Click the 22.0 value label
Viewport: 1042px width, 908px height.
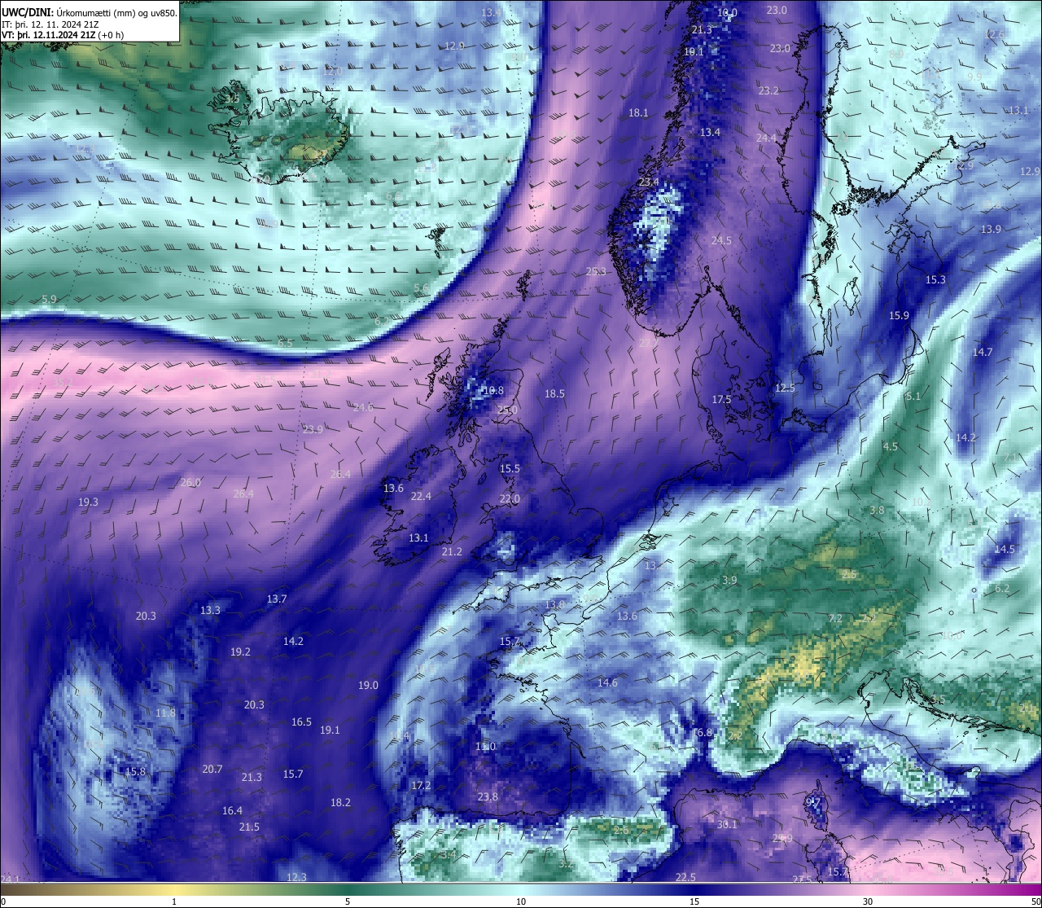click(x=510, y=498)
